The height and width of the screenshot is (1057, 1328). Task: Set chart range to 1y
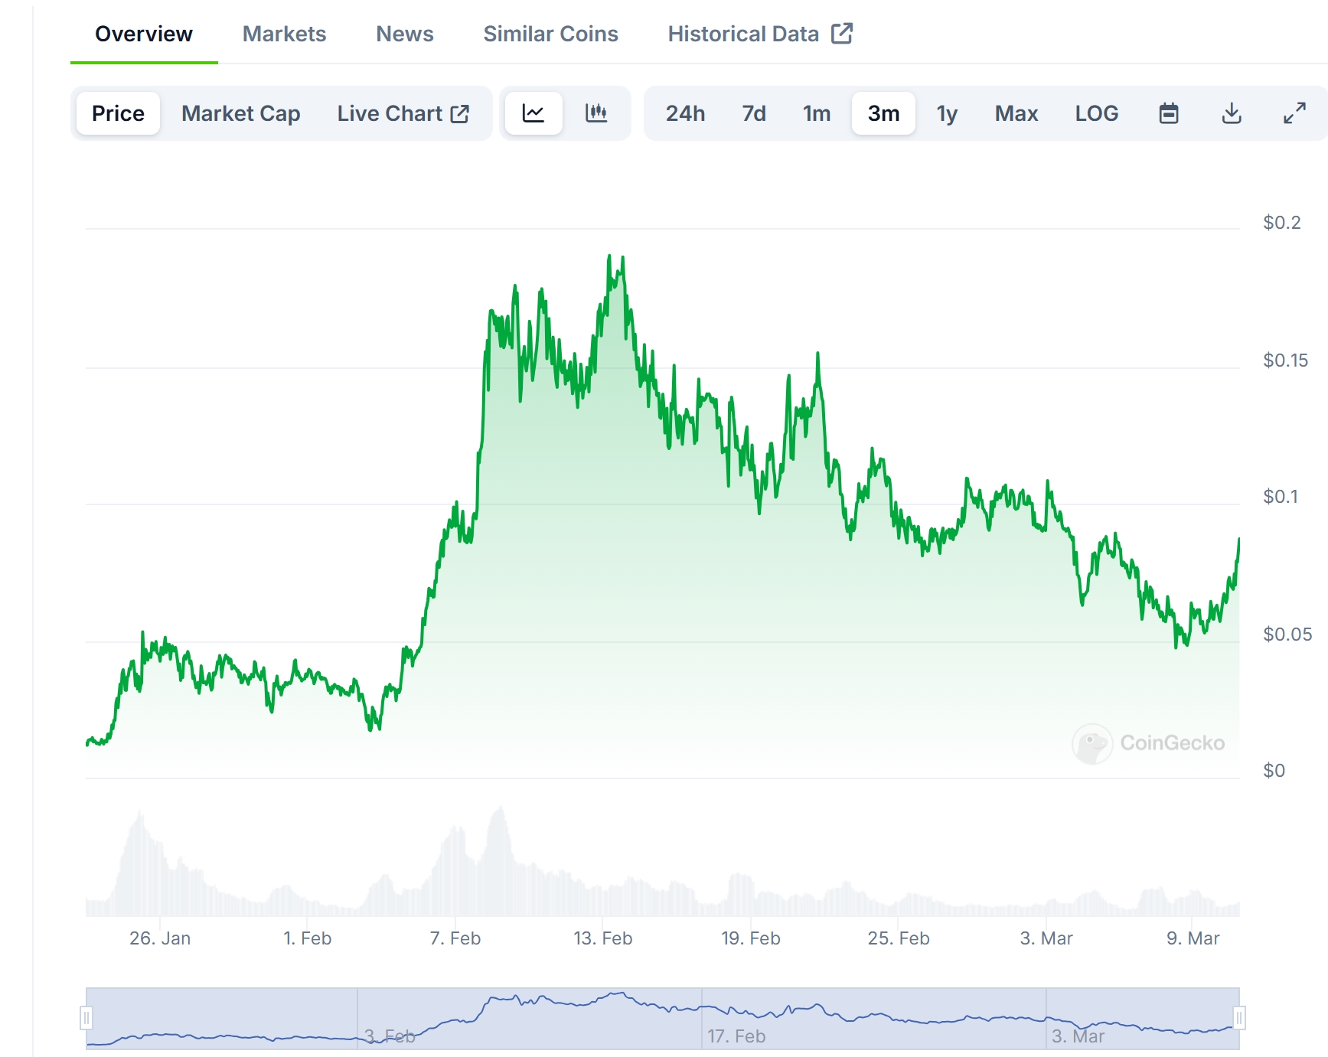947,113
